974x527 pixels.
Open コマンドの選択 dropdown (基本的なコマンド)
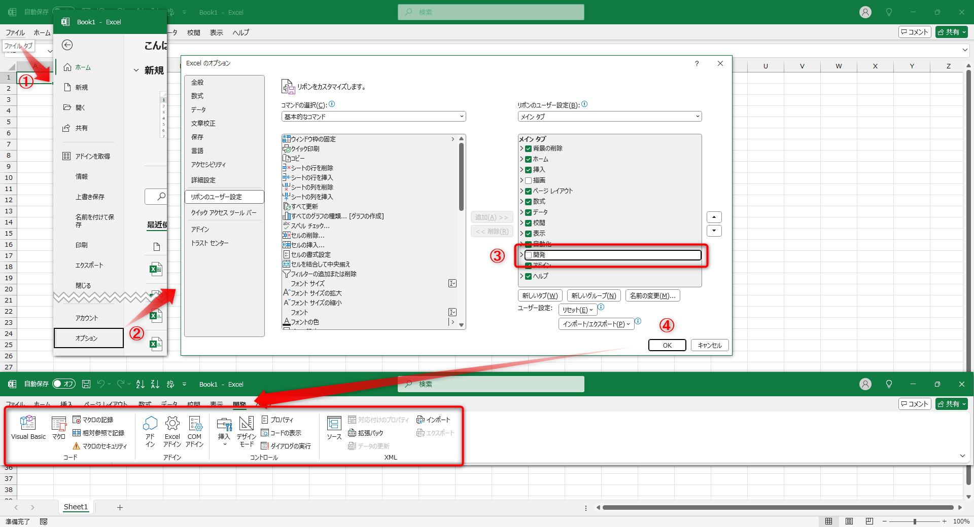373,117
